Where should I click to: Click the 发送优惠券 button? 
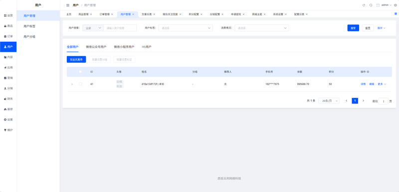pyautogui.click(x=76, y=60)
